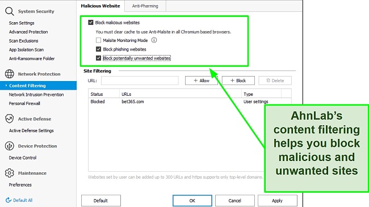Select Content Filtering in sidebar
Image resolution: width=369 pixels, height=207 pixels.
[x=38, y=86]
